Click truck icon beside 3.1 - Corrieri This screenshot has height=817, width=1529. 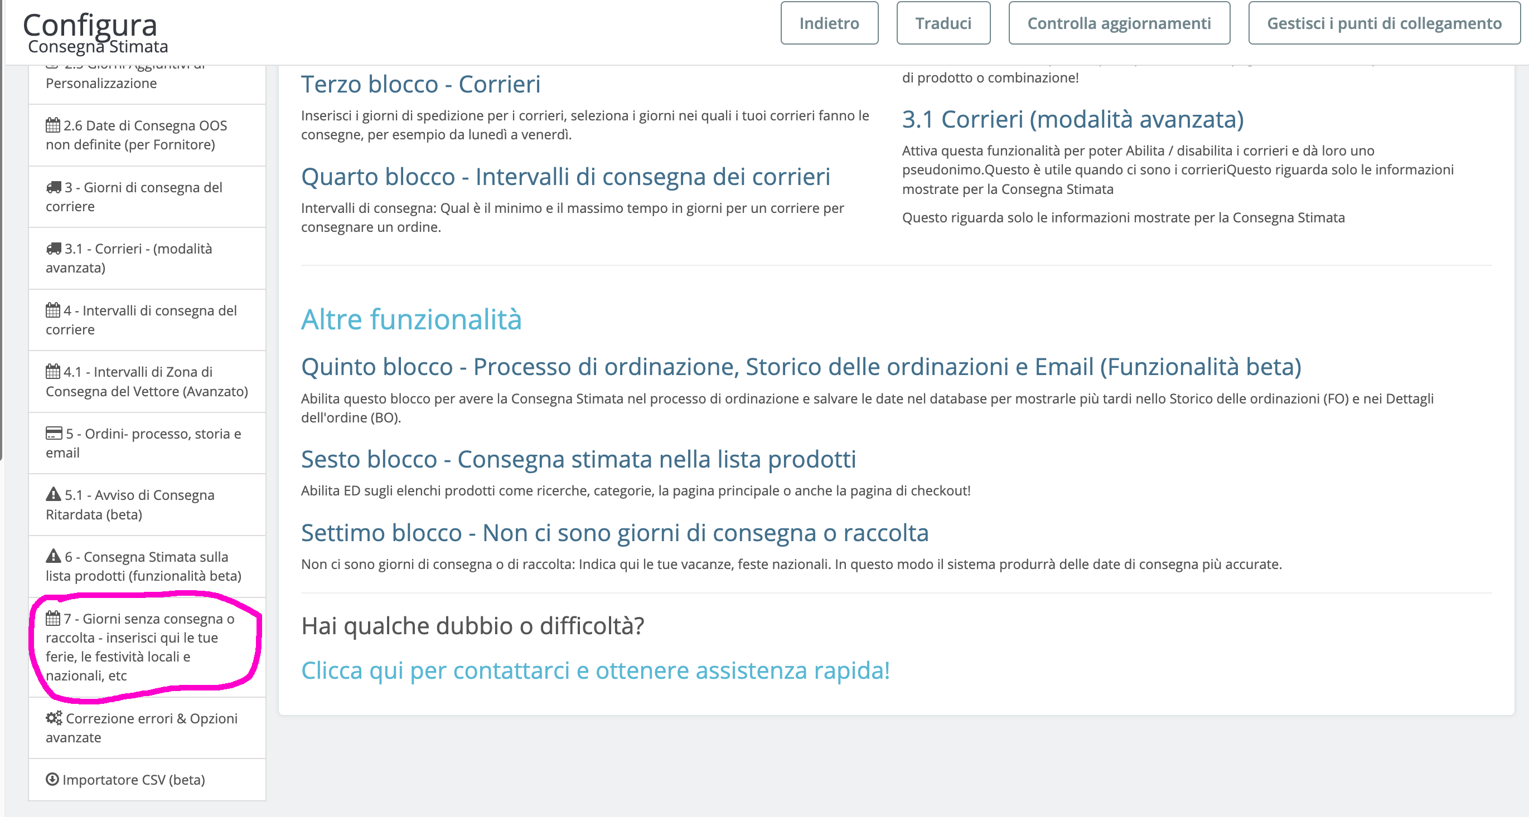coord(54,249)
